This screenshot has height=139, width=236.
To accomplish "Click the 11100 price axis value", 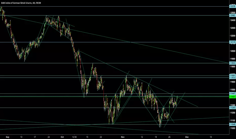I will (232, 120).
